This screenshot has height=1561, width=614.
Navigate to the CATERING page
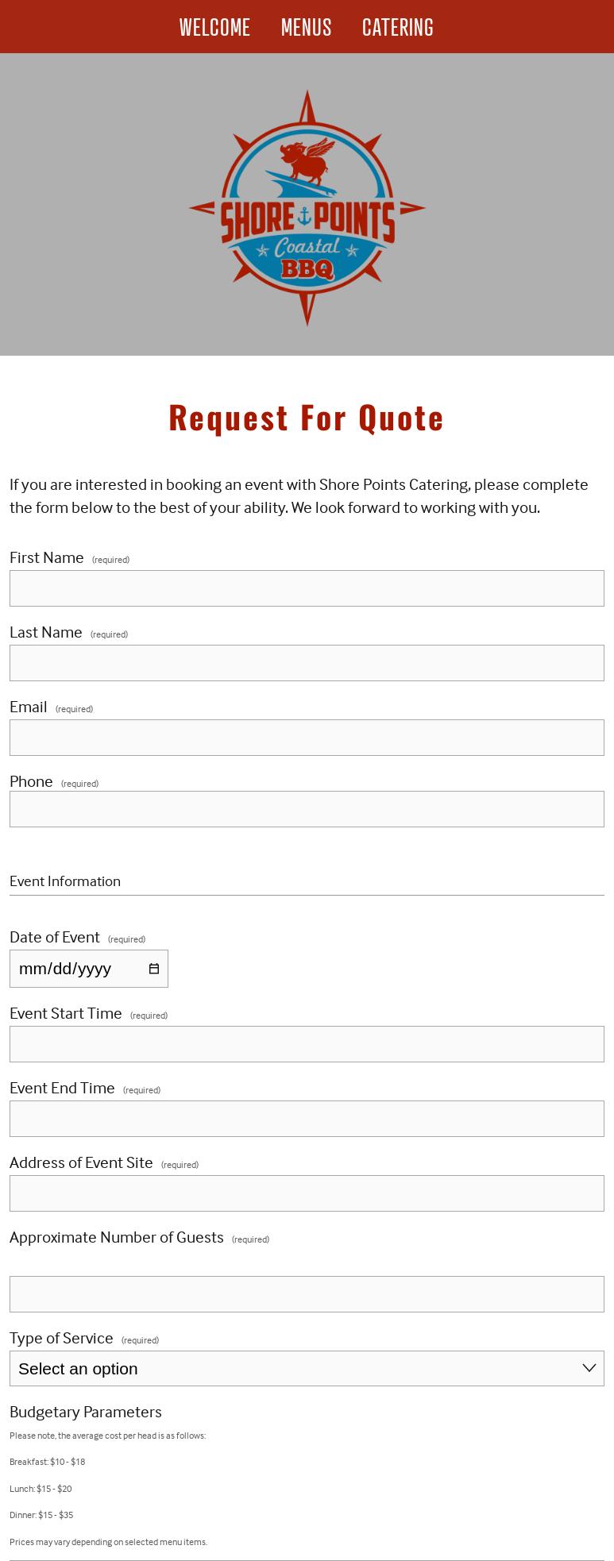click(397, 27)
